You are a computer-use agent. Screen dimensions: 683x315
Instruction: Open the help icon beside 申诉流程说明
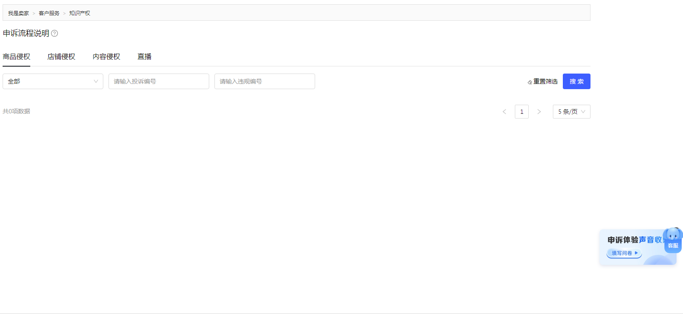[x=54, y=33]
